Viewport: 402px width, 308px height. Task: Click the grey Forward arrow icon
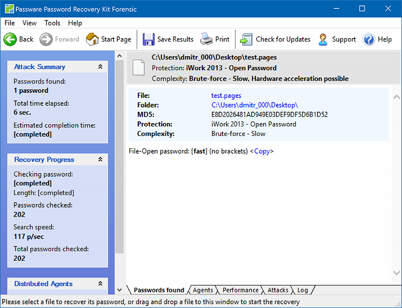[46, 39]
